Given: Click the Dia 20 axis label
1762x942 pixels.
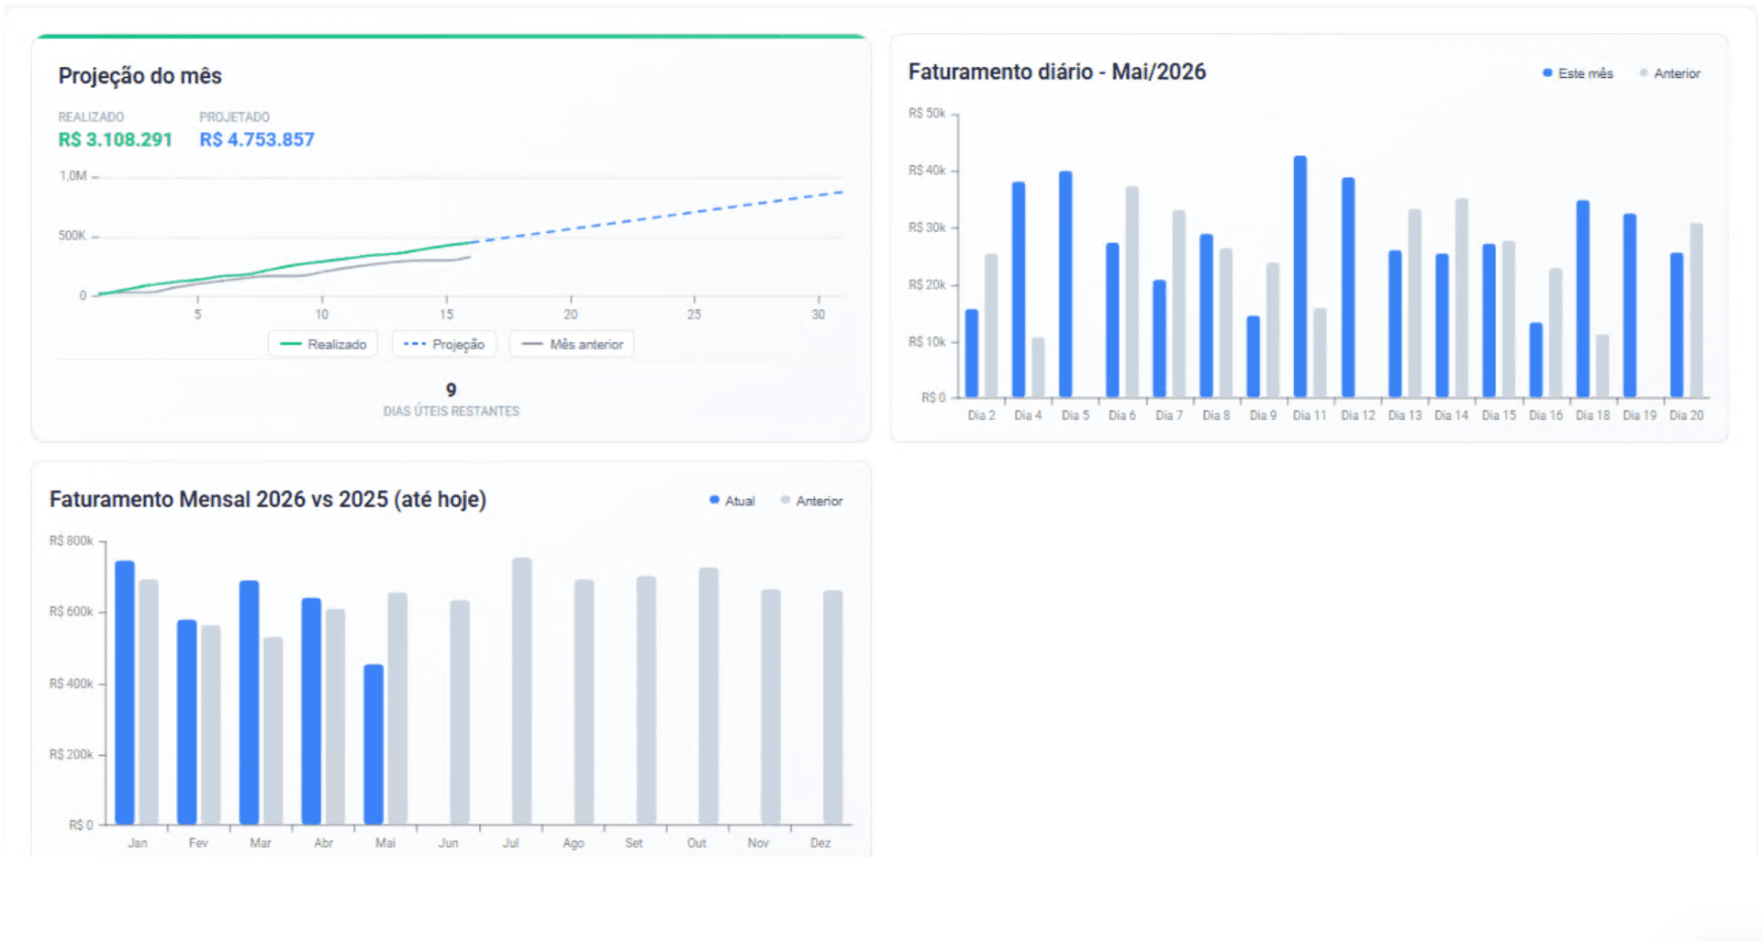Looking at the screenshot, I should pyautogui.click(x=1687, y=416).
